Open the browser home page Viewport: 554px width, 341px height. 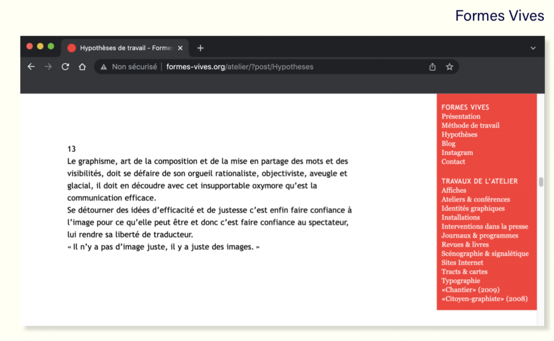click(82, 66)
